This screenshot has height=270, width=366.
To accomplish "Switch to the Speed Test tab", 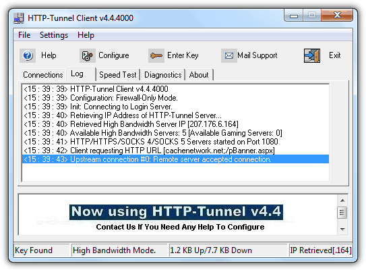I will [118, 75].
